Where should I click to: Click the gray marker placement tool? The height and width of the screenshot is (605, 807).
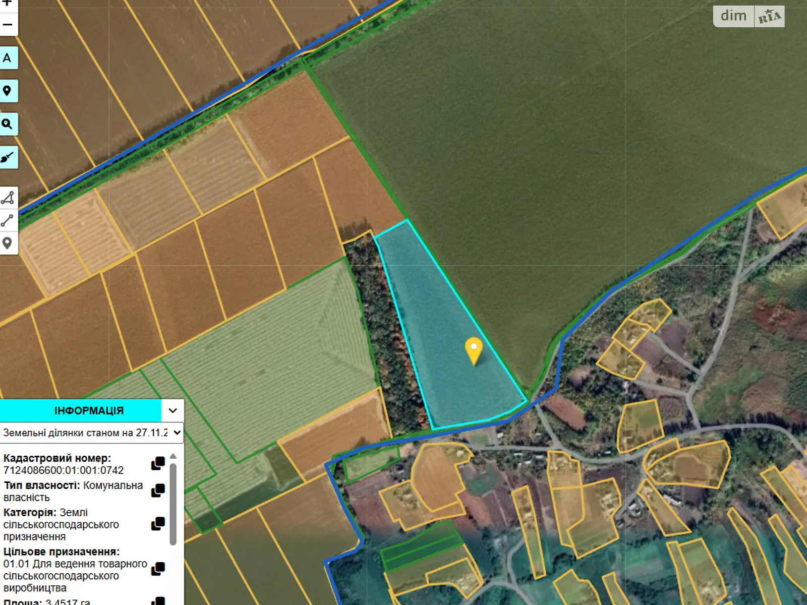point(8,244)
